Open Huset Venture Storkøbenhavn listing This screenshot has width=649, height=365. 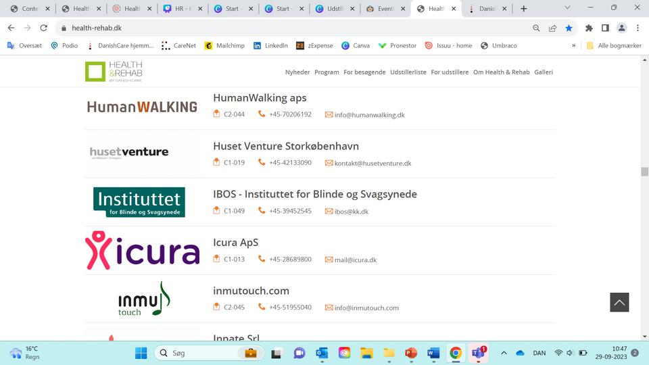[285, 146]
